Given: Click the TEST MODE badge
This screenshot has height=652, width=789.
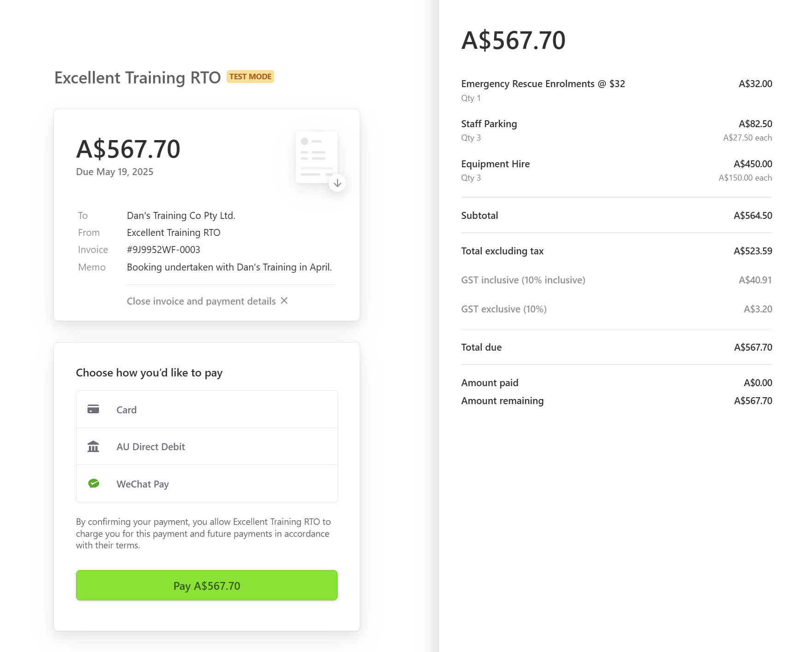Looking at the screenshot, I should (251, 76).
